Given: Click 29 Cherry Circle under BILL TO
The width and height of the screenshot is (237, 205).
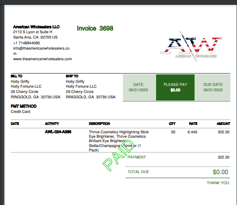Looking at the screenshot, I should (x=24, y=92).
